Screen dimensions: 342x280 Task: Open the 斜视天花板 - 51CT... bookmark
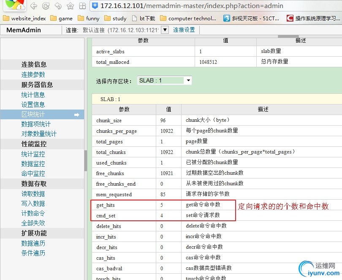tap(251, 18)
